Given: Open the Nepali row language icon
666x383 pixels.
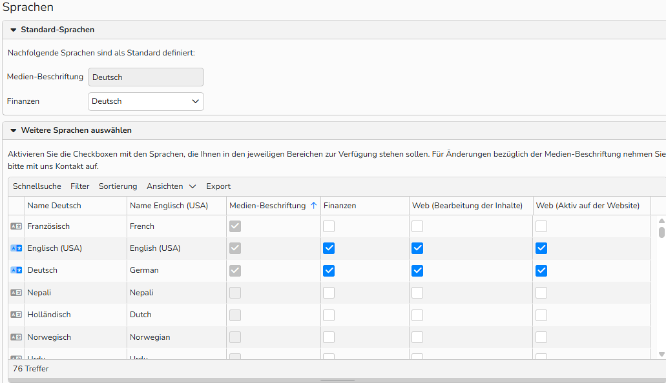Looking at the screenshot, I should (x=16, y=293).
